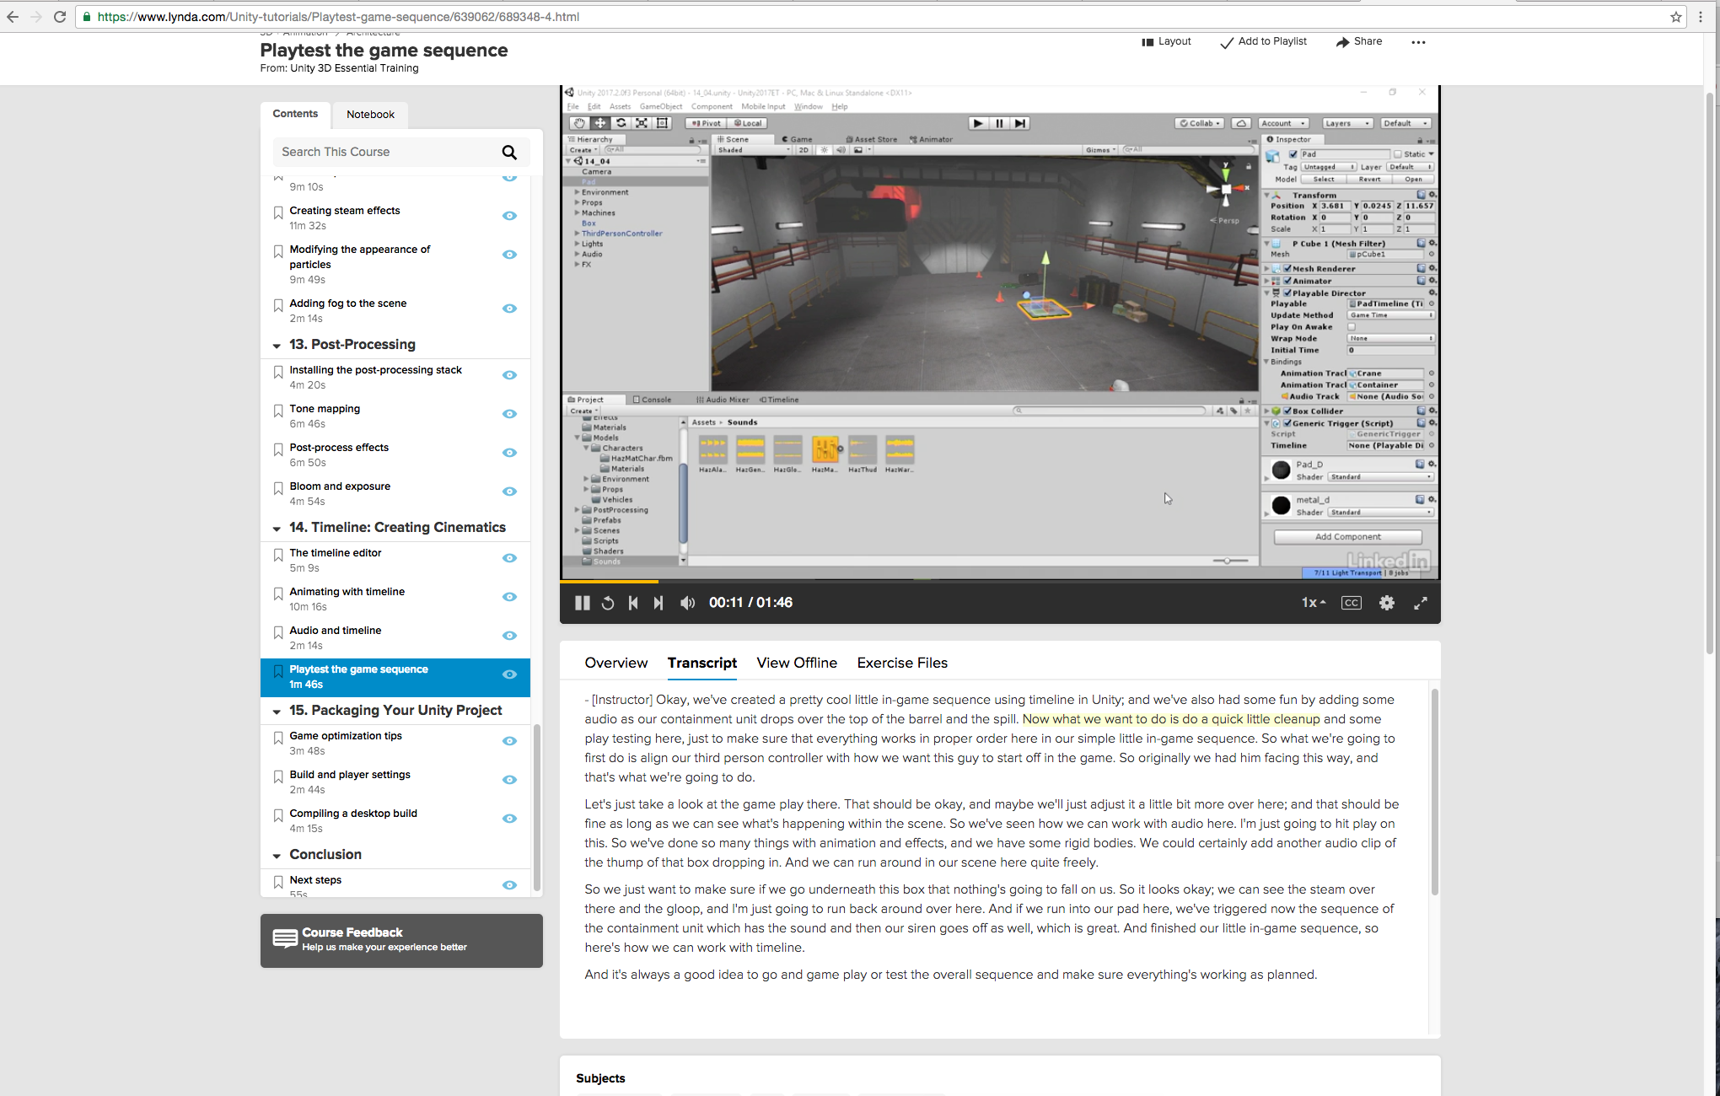Collapse section 14. Timeline: Creating Cinematics

point(277,529)
